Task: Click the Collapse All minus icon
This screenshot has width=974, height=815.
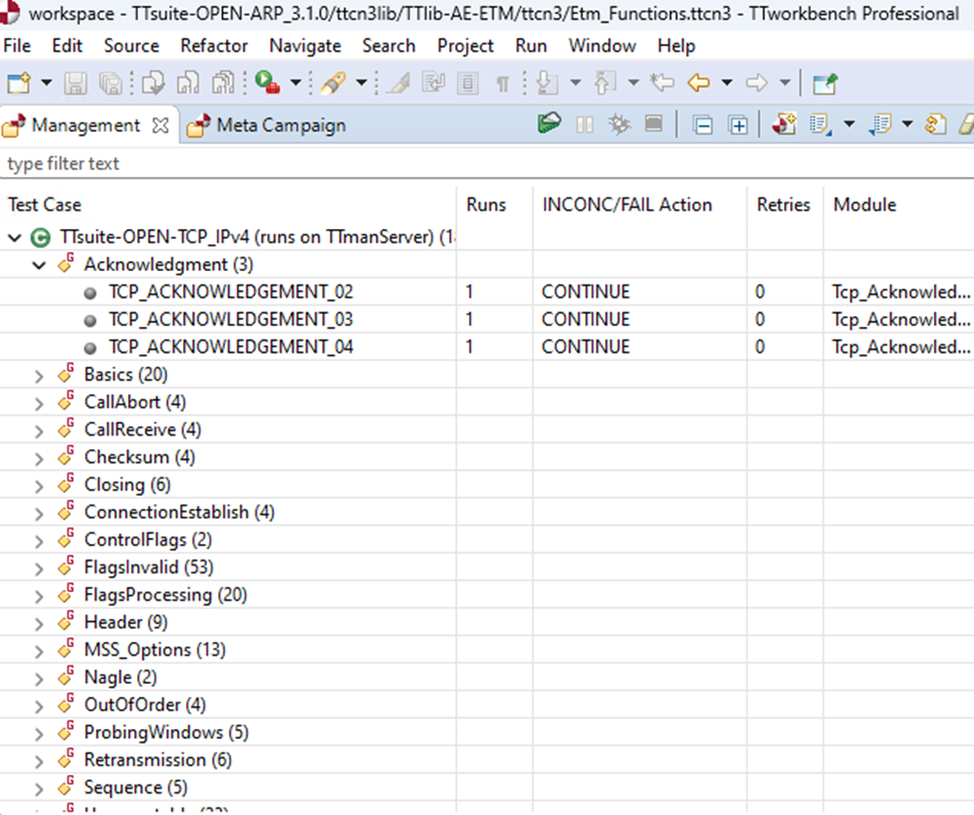Action: (703, 125)
